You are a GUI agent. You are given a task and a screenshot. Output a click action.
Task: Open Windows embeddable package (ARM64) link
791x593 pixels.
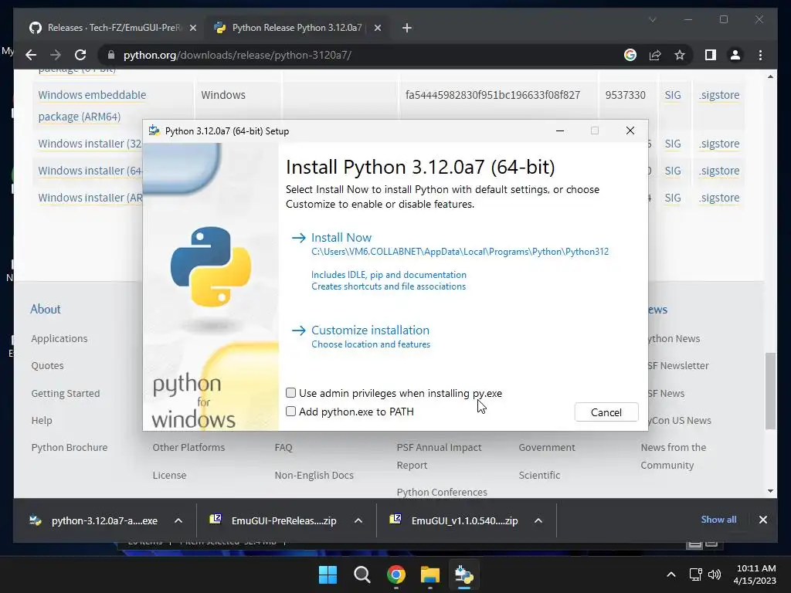click(x=92, y=105)
